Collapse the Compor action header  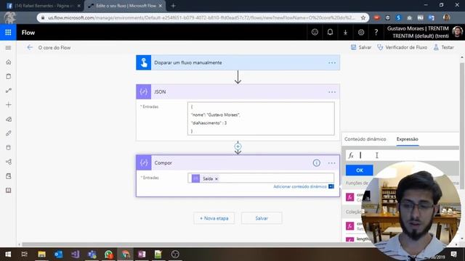click(238, 162)
